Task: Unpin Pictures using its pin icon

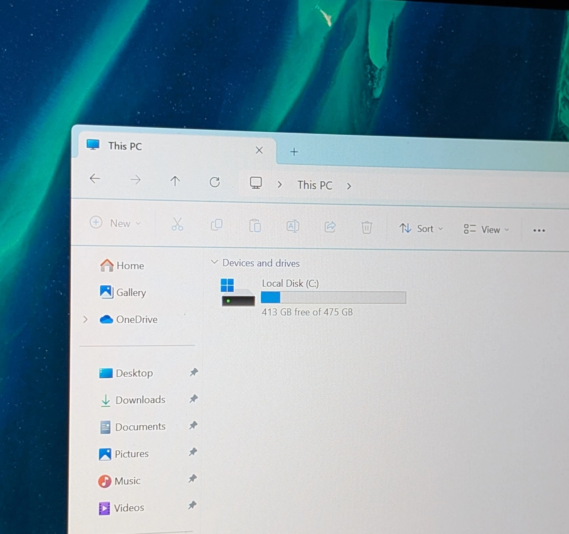Action: tap(193, 452)
